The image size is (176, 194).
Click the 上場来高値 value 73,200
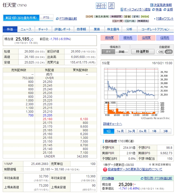pyautogui.click(x=43, y=185)
